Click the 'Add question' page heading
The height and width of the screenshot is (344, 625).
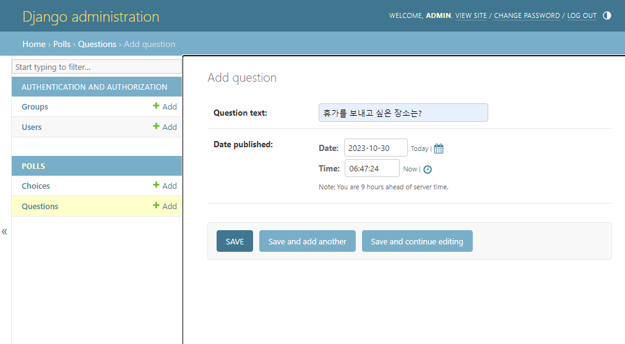242,77
